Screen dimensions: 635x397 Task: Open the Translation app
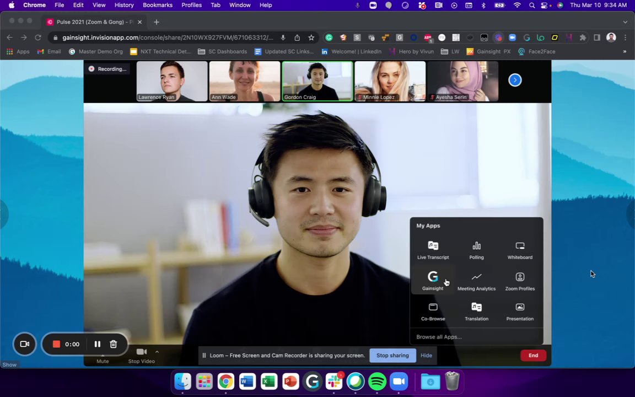476,312
